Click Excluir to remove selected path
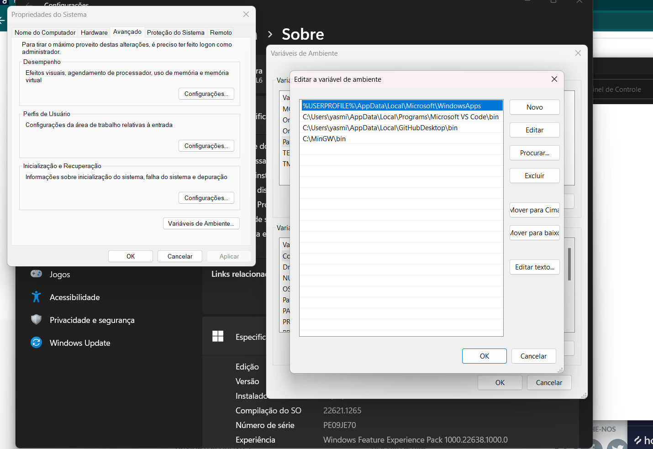Viewport: 653px width, 449px height. point(535,176)
